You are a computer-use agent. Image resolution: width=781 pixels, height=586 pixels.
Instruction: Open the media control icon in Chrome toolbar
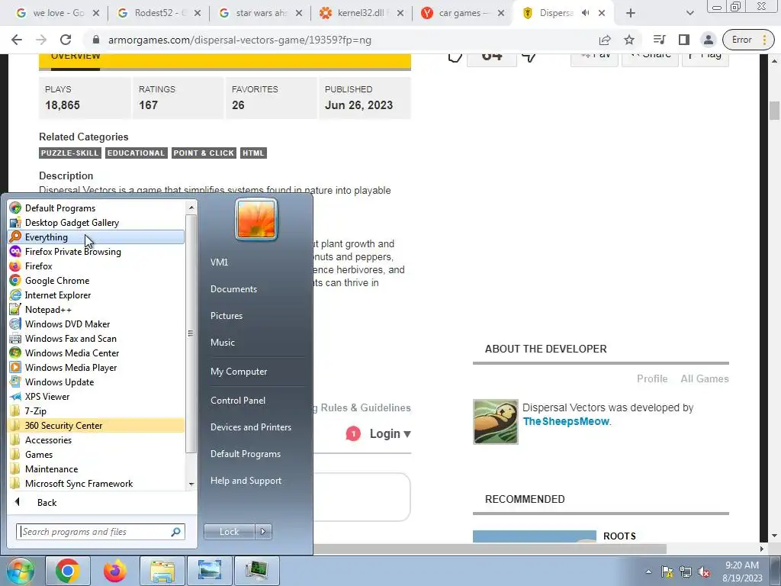pyautogui.click(x=660, y=40)
